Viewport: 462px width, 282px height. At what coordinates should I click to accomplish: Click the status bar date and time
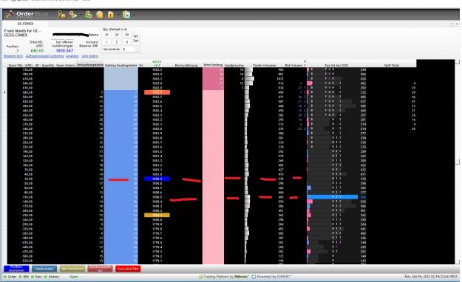(x=431, y=277)
